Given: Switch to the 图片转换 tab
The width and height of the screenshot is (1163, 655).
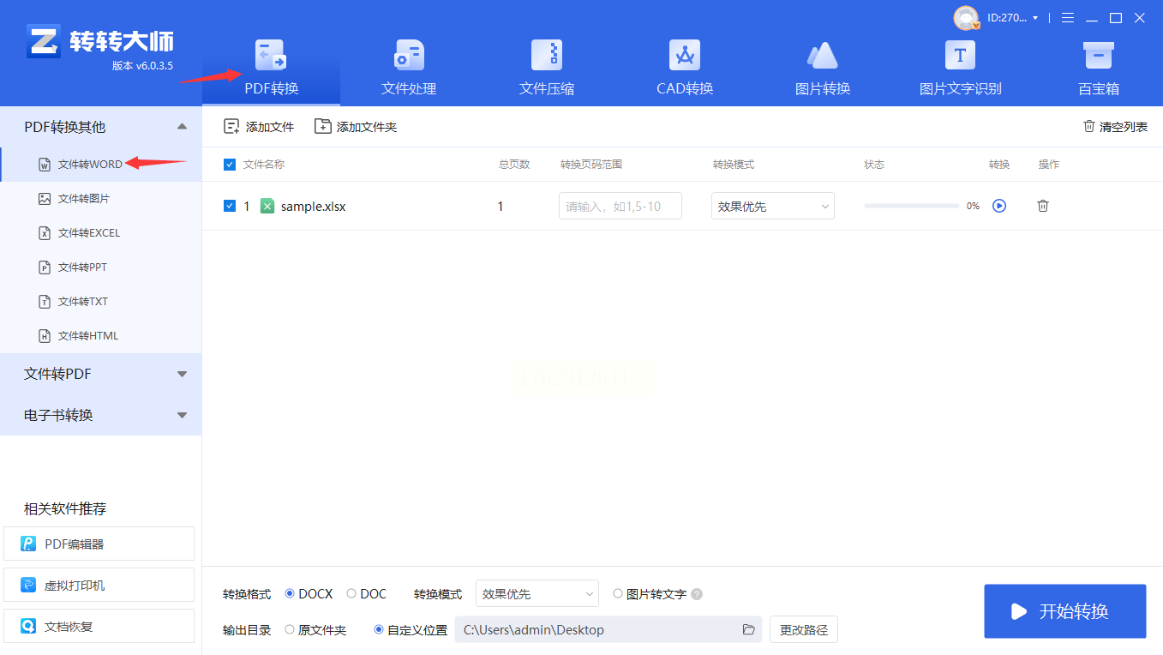Looking at the screenshot, I should coord(822,69).
